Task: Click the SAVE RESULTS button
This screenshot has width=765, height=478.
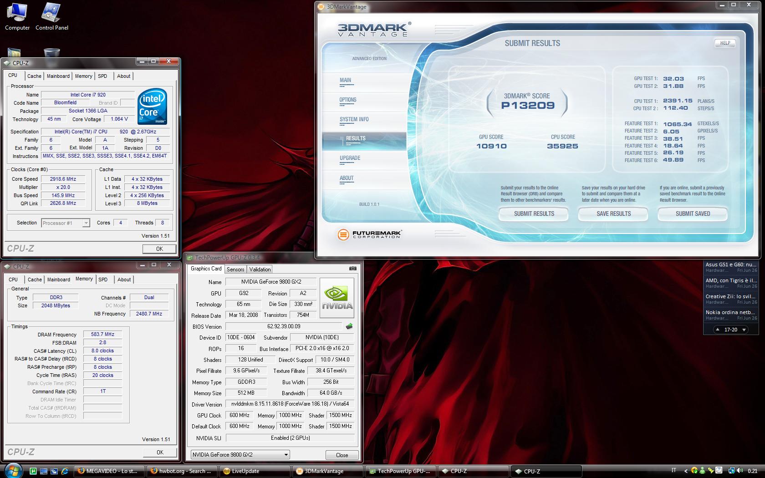Action: 613,214
